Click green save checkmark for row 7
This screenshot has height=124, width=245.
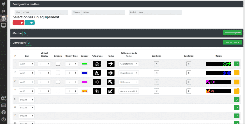[237, 116]
